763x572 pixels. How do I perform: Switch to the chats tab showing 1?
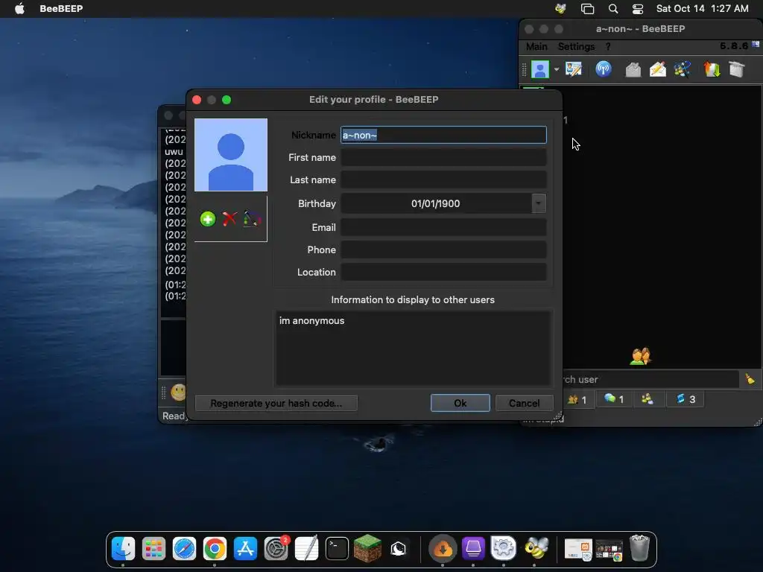pos(614,399)
